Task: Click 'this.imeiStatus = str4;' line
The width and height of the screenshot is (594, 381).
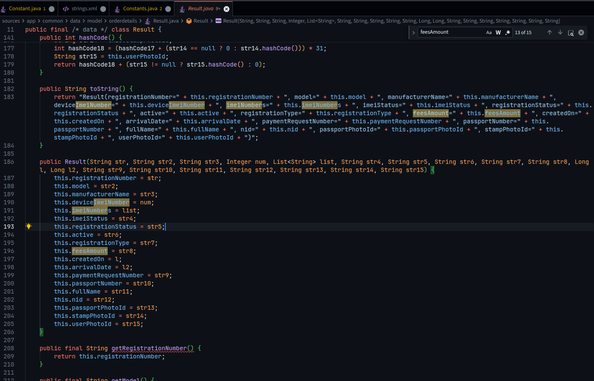Action: click(95, 218)
